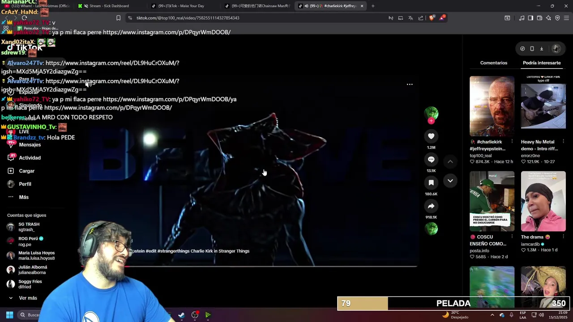The height and width of the screenshot is (322, 573).
Task: Open the Brave Shields lion icon
Action: 432,18
